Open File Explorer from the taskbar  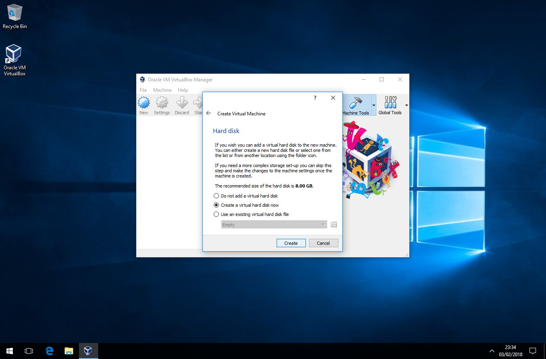[x=69, y=351]
